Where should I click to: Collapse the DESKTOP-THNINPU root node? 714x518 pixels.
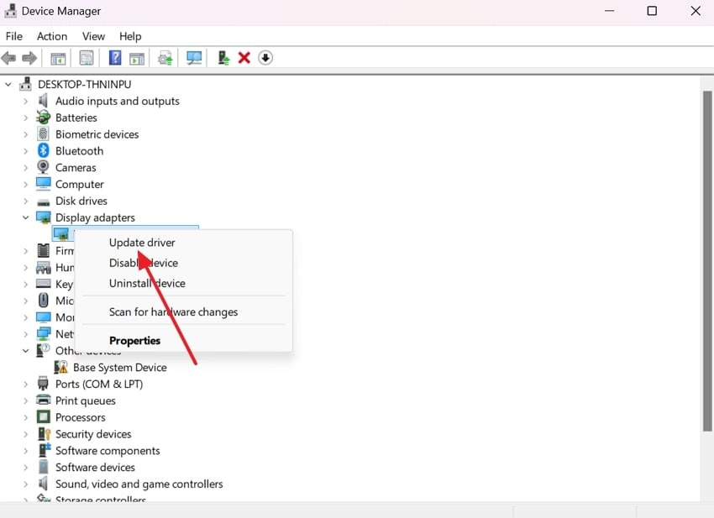pos(8,84)
